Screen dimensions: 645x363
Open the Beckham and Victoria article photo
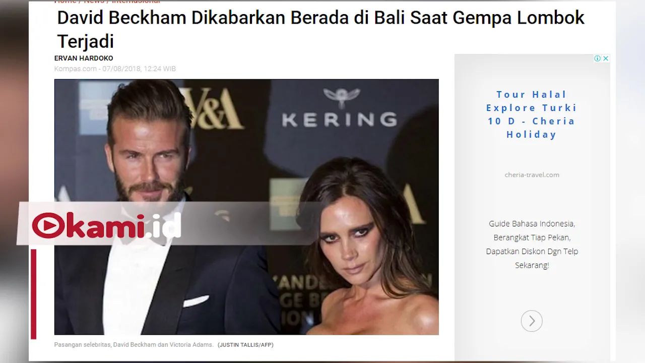coord(246,207)
